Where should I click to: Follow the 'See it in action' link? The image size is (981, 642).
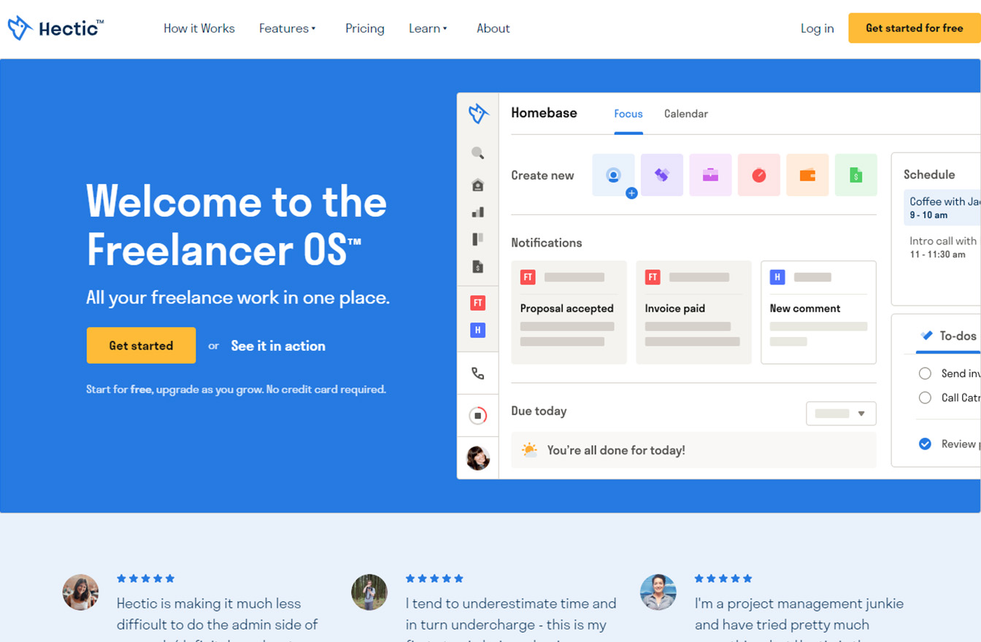coord(278,346)
